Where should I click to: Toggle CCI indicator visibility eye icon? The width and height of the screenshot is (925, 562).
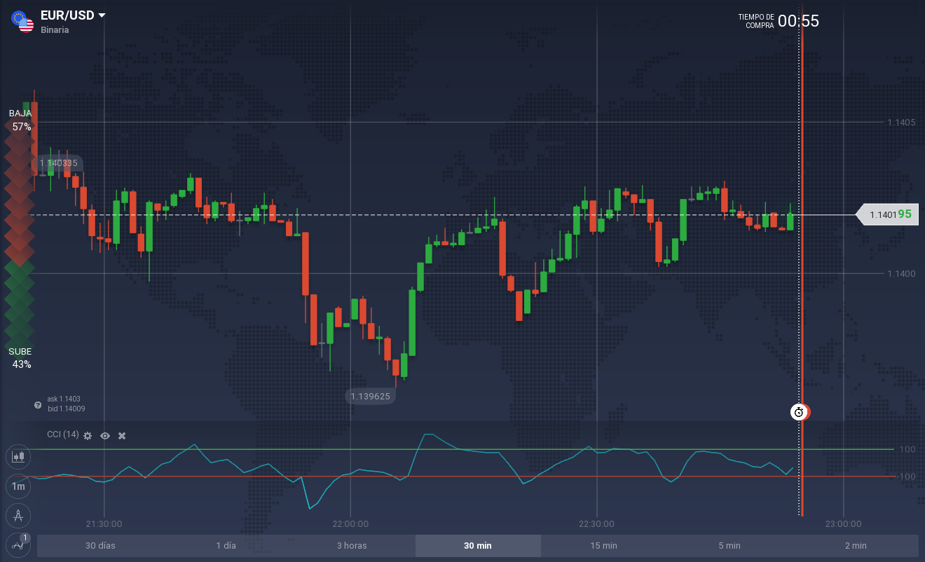(x=105, y=436)
